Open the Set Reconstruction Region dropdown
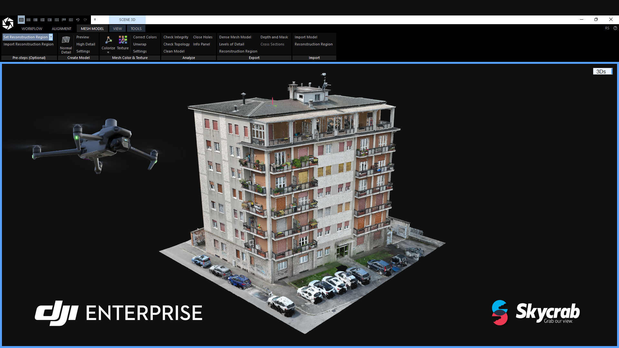The height and width of the screenshot is (348, 619). point(51,37)
